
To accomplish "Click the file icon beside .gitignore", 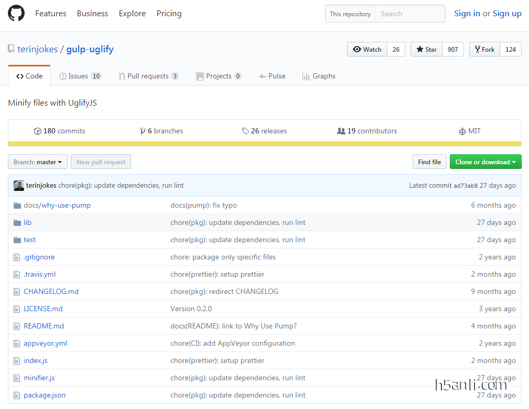I will [17, 257].
